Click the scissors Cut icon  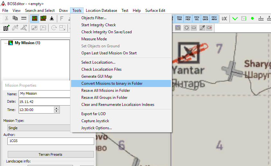coord(6,18)
